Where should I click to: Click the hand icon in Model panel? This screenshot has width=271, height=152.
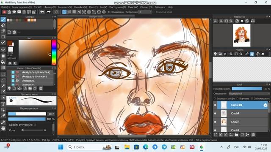point(252,54)
